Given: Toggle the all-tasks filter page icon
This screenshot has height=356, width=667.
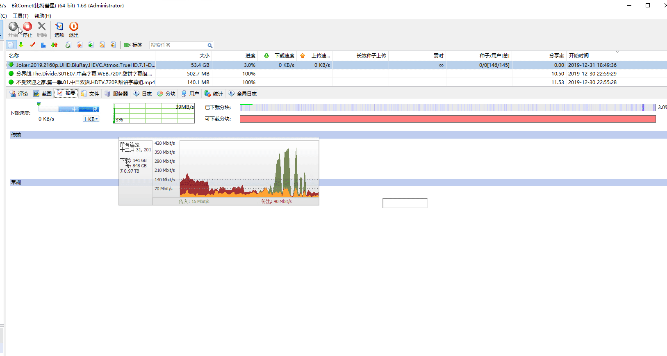Looking at the screenshot, I should point(11,45).
